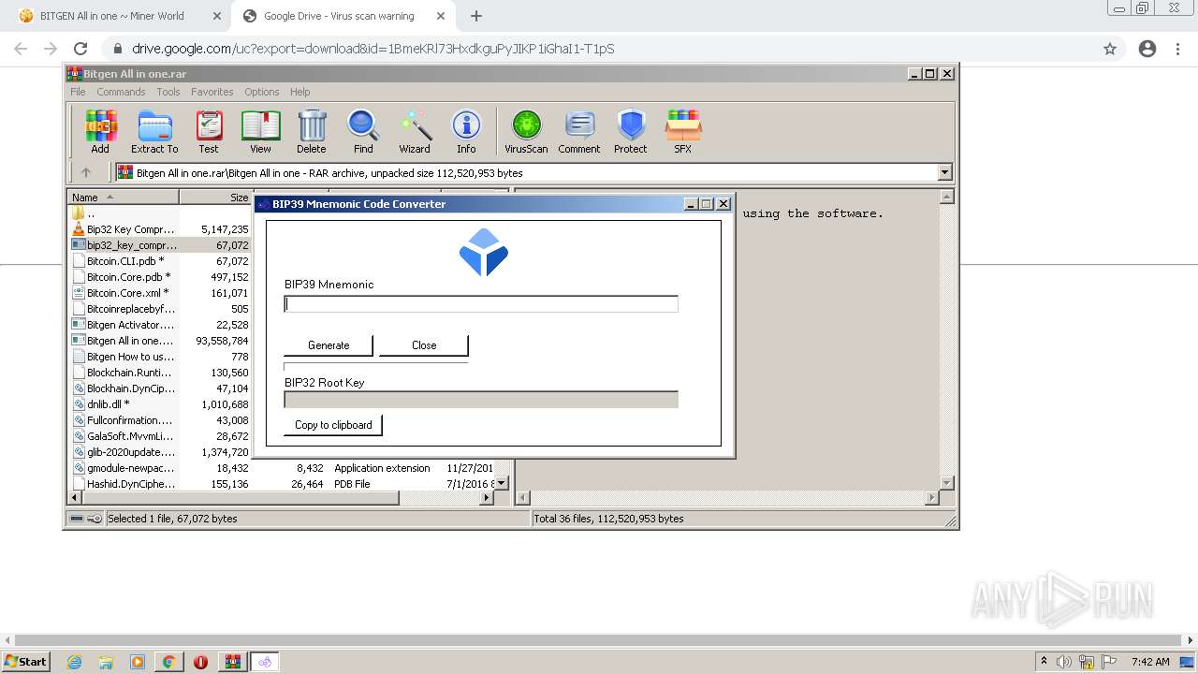Open the File menu in WinRAR
The image size is (1198, 674).
pos(78,92)
